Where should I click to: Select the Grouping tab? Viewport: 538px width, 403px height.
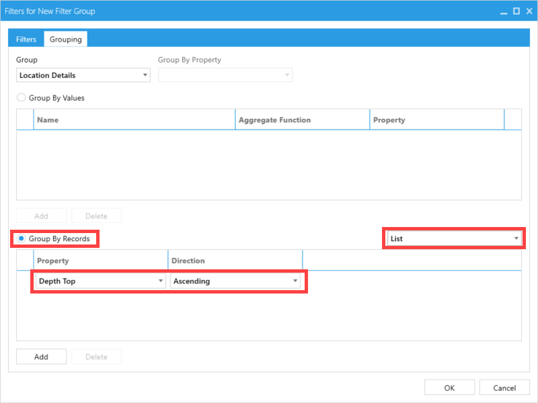click(65, 40)
